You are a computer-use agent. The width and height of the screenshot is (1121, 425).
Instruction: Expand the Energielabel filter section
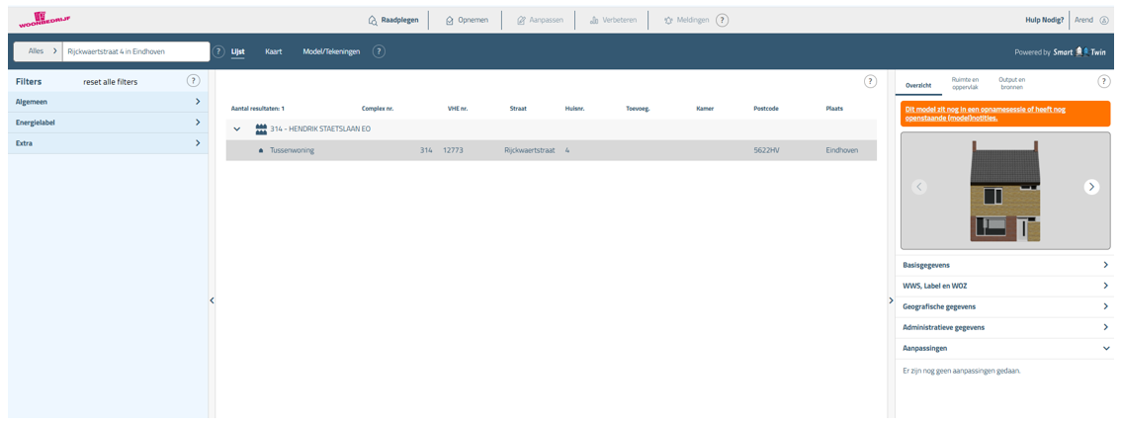point(197,123)
